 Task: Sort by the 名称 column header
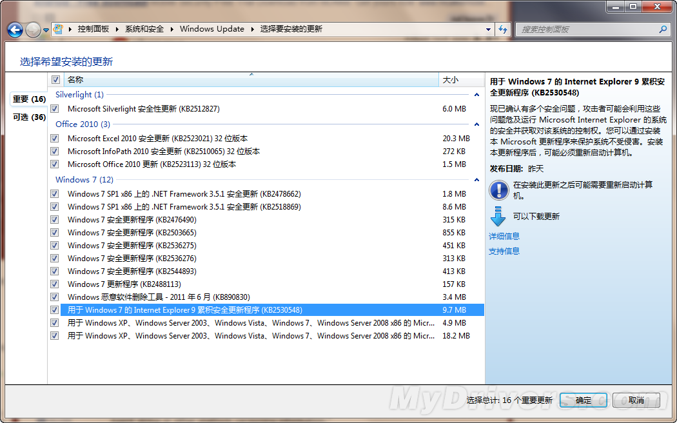pos(251,79)
